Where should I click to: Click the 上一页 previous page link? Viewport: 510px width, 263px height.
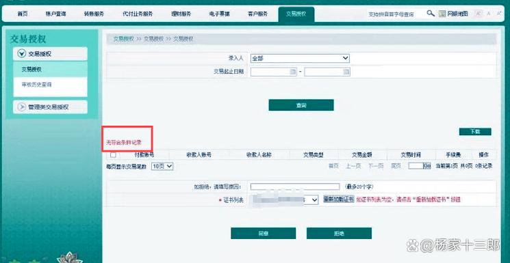coord(353,166)
